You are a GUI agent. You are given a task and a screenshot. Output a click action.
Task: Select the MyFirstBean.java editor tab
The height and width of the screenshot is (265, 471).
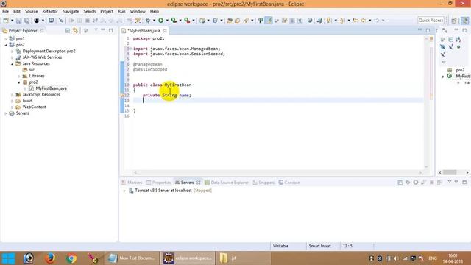(x=144, y=31)
